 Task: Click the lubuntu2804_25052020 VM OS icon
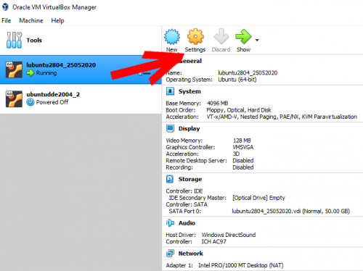(x=14, y=70)
